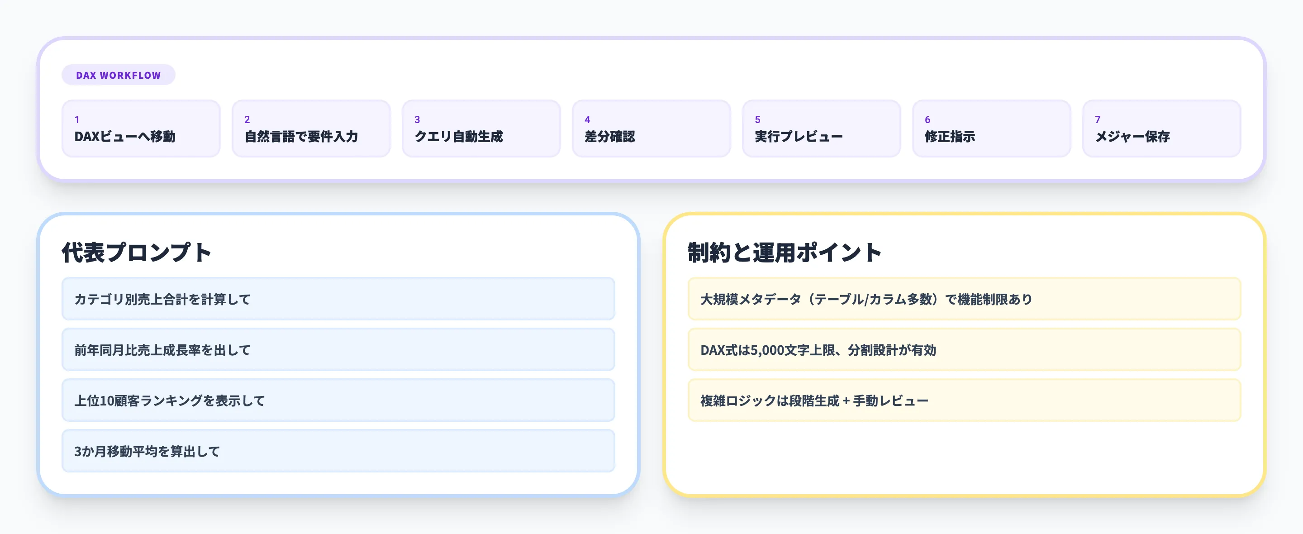Click prompt 前年同月比売上成長率を出して
Screen dimensions: 1303x534
point(338,350)
